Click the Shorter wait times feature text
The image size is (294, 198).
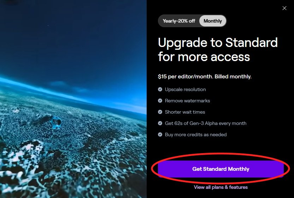click(x=185, y=112)
